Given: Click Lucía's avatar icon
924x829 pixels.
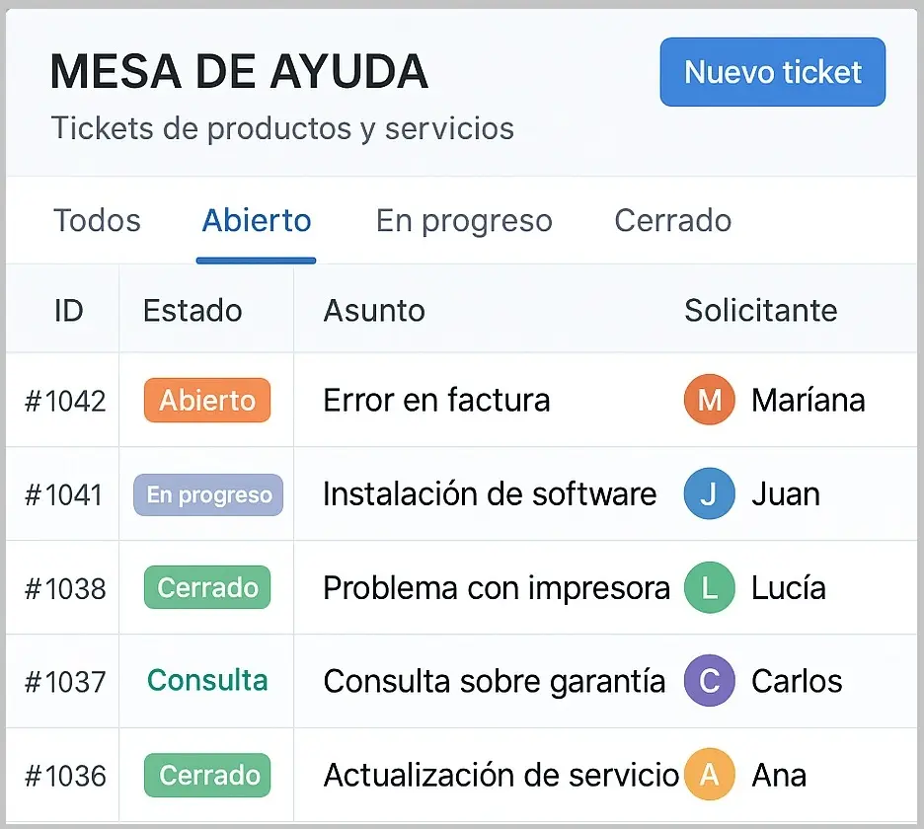Looking at the screenshot, I should click(x=709, y=587).
